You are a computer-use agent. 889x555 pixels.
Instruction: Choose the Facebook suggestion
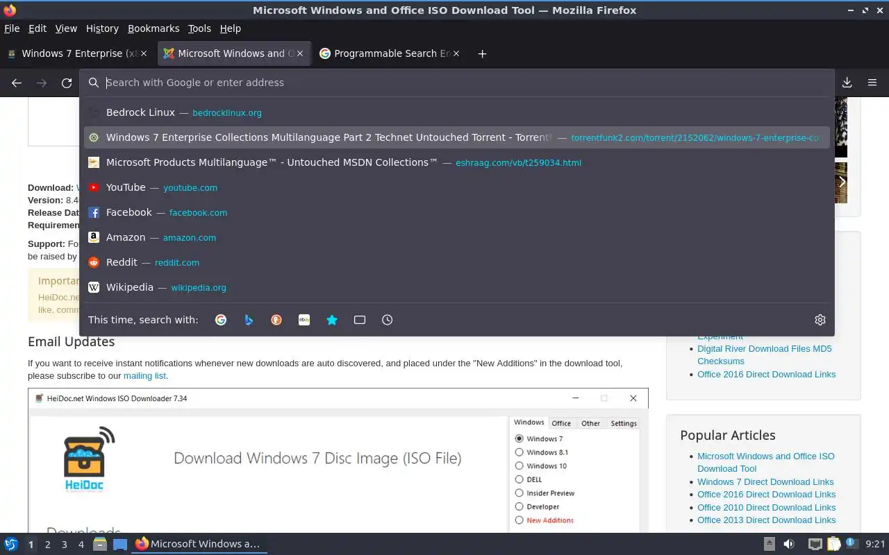pyautogui.click(x=457, y=212)
